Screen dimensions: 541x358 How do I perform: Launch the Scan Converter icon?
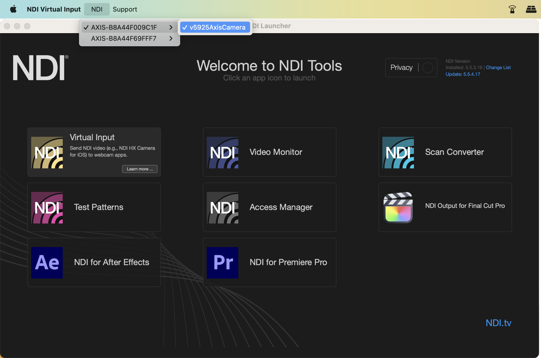click(398, 152)
